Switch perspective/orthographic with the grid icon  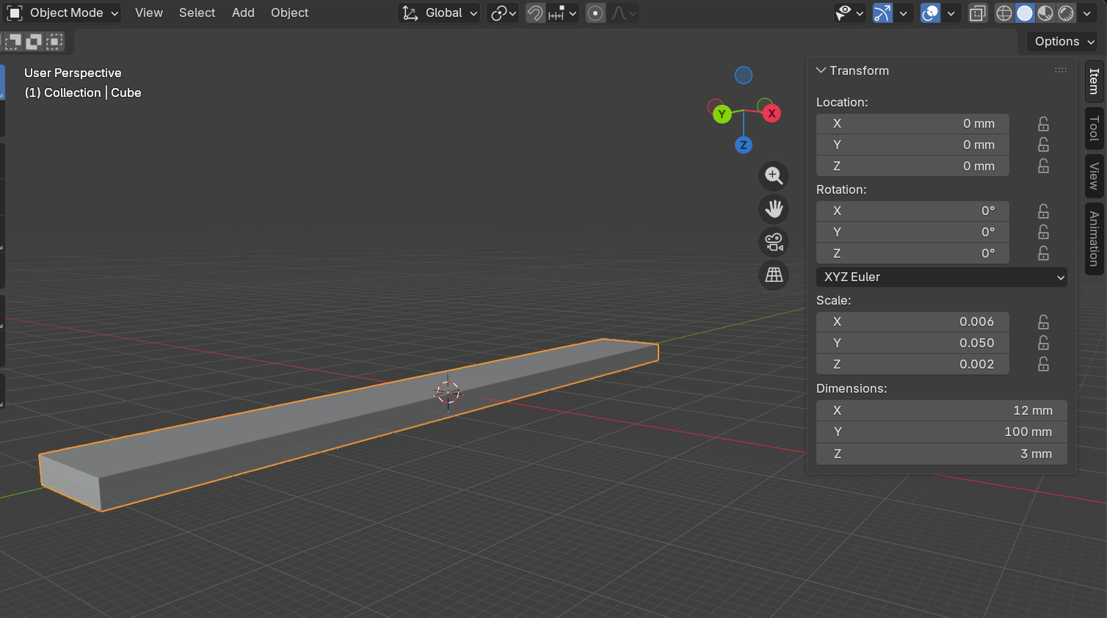point(774,275)
